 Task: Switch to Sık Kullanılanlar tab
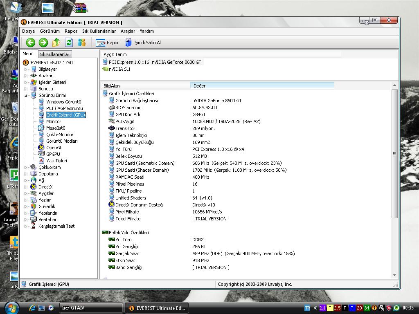click(x=54, y=54)
